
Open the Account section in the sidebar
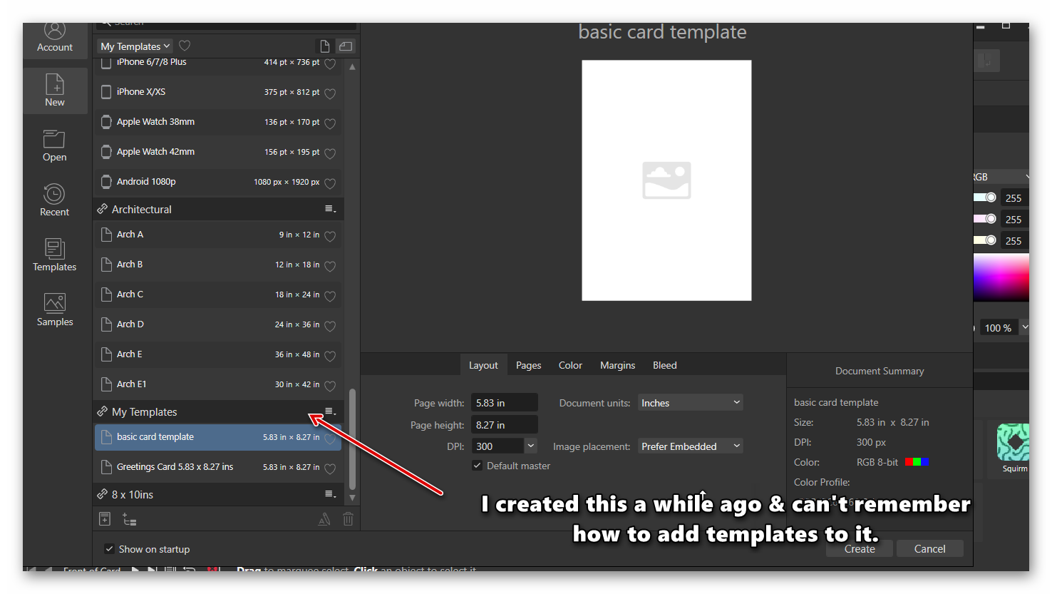pos(55,39)
